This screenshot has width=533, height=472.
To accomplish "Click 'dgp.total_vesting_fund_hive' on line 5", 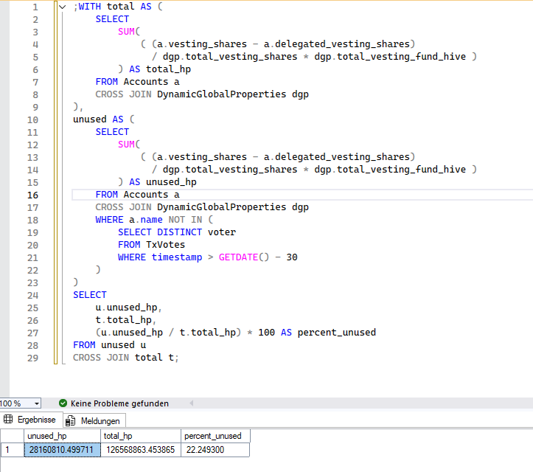I will pyautogui.click(x=390, y=57).
